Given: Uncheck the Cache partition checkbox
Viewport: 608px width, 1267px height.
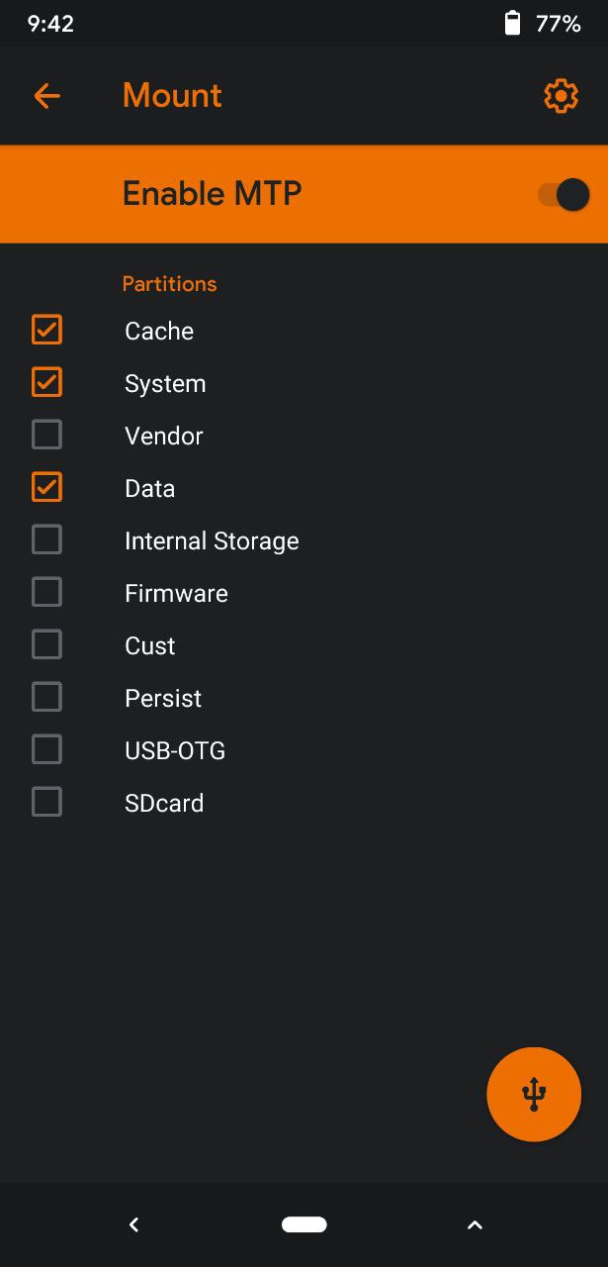Looking at the screenshot, I should tap(46, 330).
